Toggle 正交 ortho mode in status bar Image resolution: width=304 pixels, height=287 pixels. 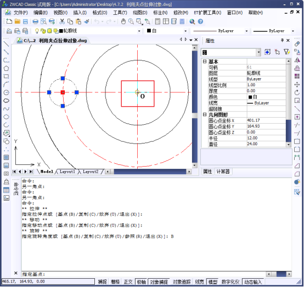(x=128, y=282)
